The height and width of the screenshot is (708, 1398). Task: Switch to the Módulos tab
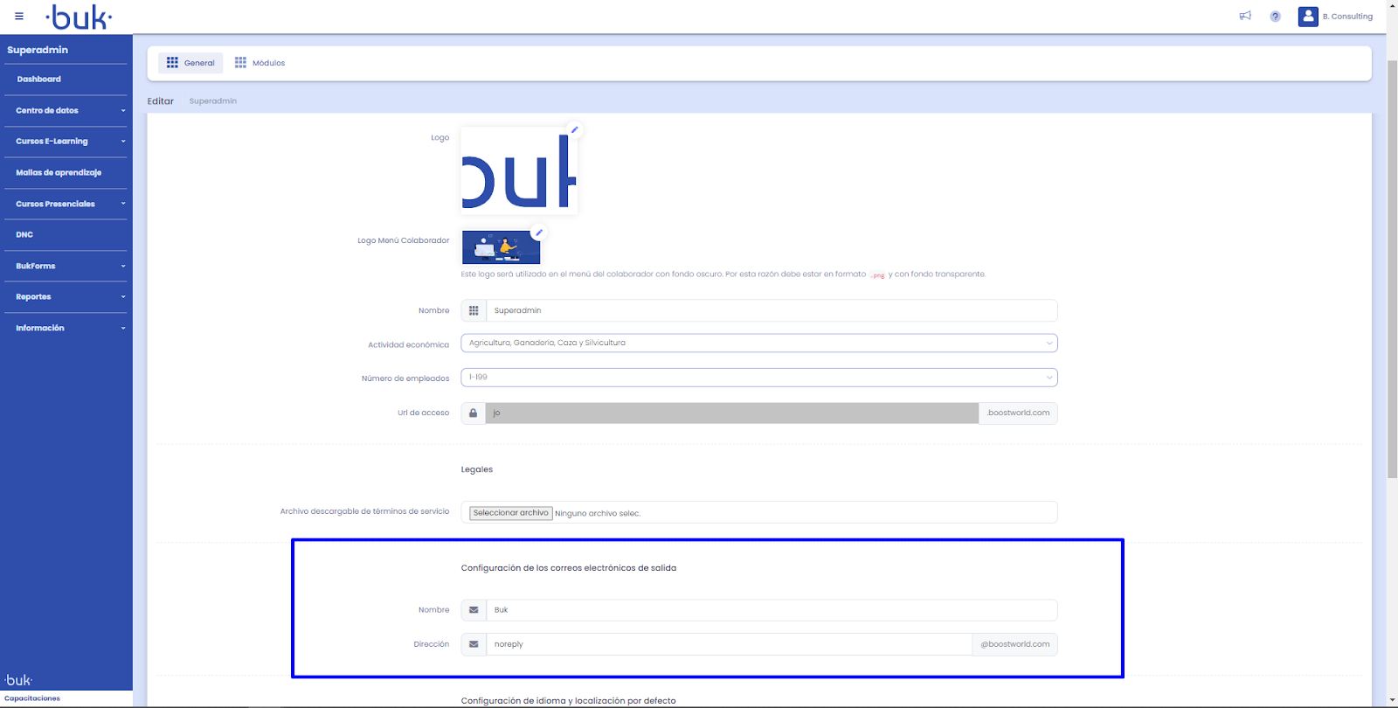click(260, 63)
